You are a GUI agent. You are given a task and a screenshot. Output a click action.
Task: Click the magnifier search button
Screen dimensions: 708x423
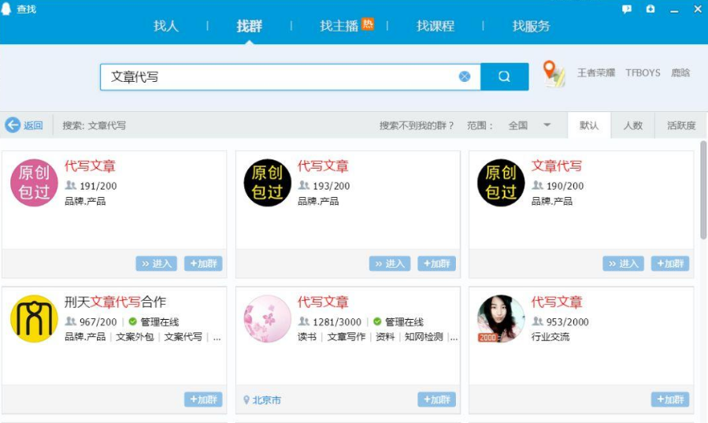pos(504,76)
